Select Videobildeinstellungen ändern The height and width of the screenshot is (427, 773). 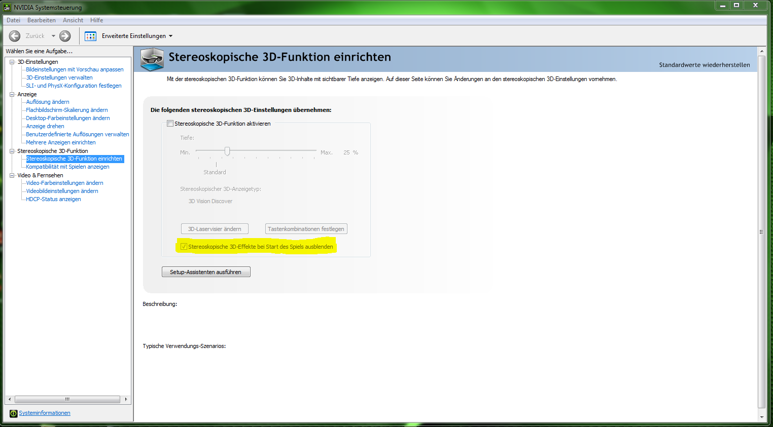pos(62,191)
